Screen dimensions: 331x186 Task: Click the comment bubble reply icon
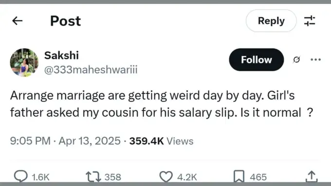click(20, 176)
